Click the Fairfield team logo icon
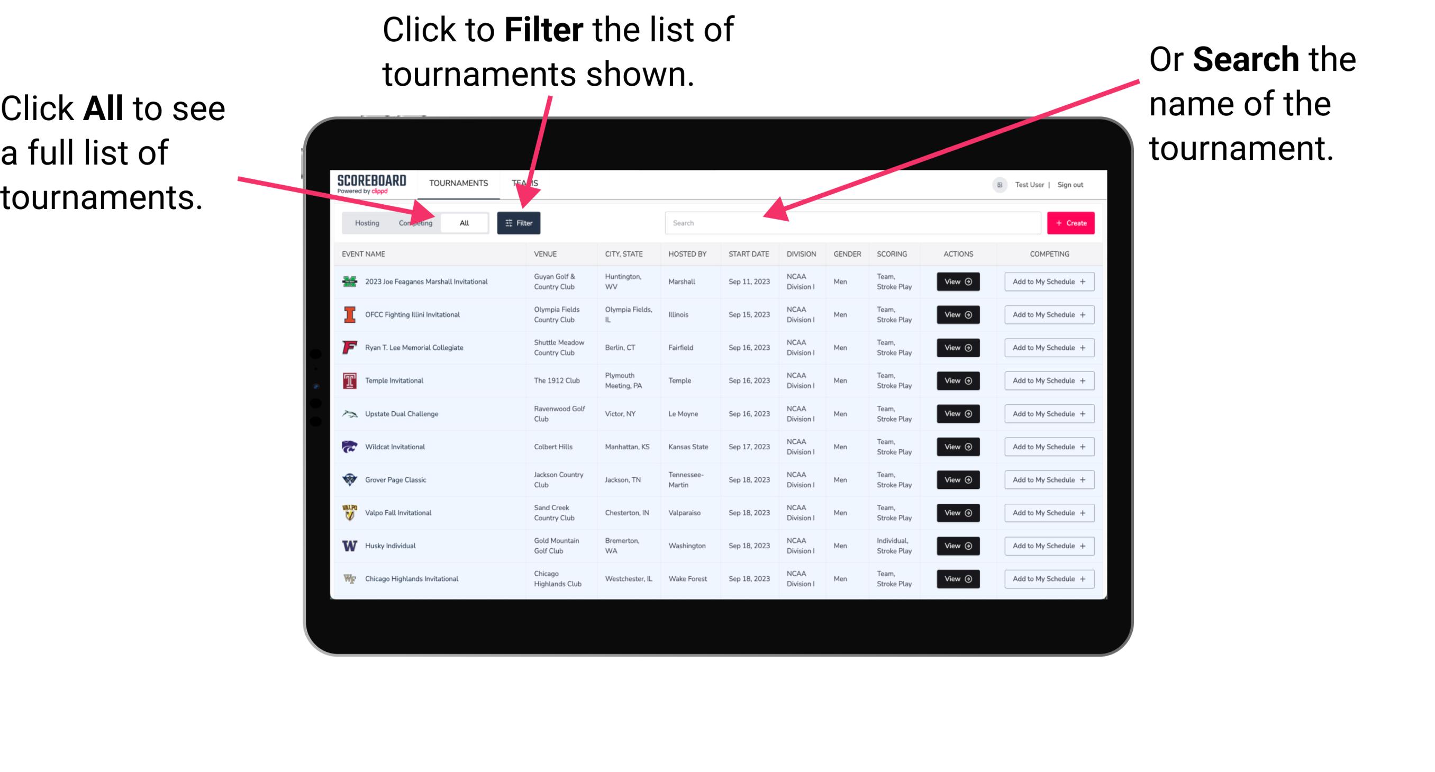 (349, 347)
